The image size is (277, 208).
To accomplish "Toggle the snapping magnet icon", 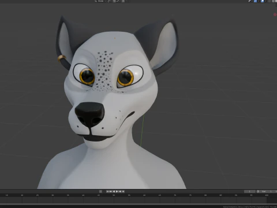I will click(x=114, y=1).
